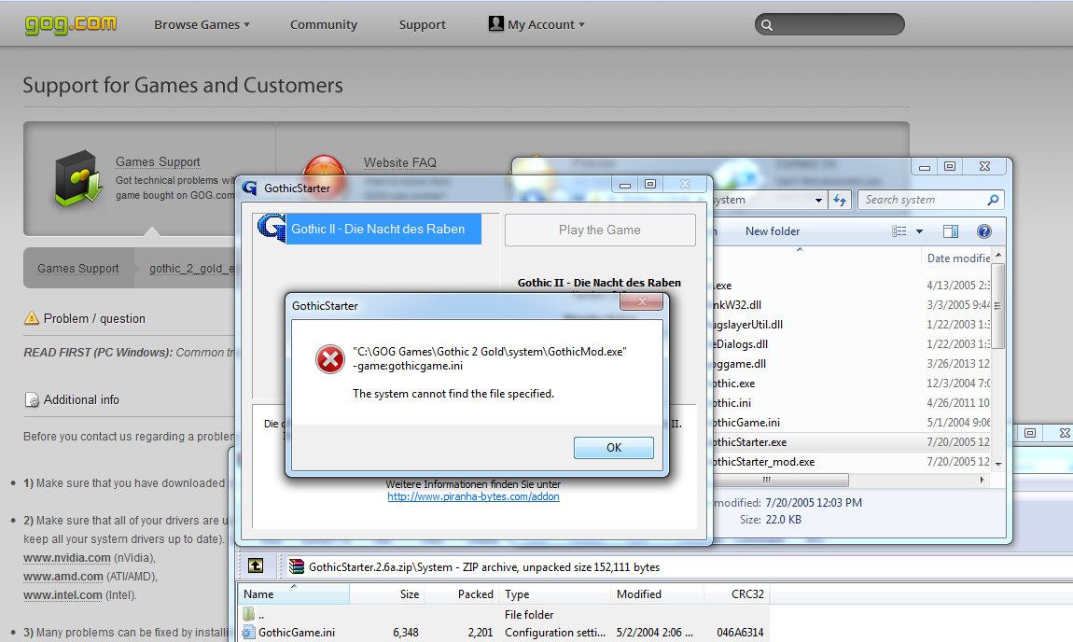Open the Explorer address bar dropdown
The height and width of the screenshot is (642, 1073).
[x=818, y=200]
